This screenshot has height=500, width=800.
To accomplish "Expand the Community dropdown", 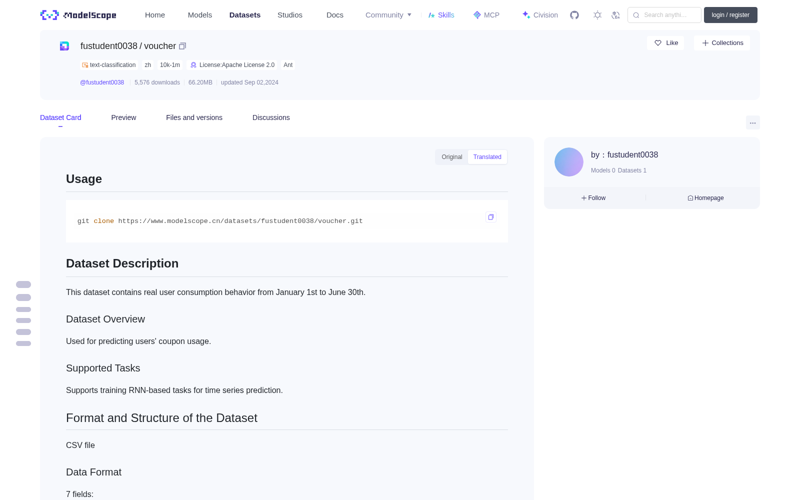I will tap(388, 15).
